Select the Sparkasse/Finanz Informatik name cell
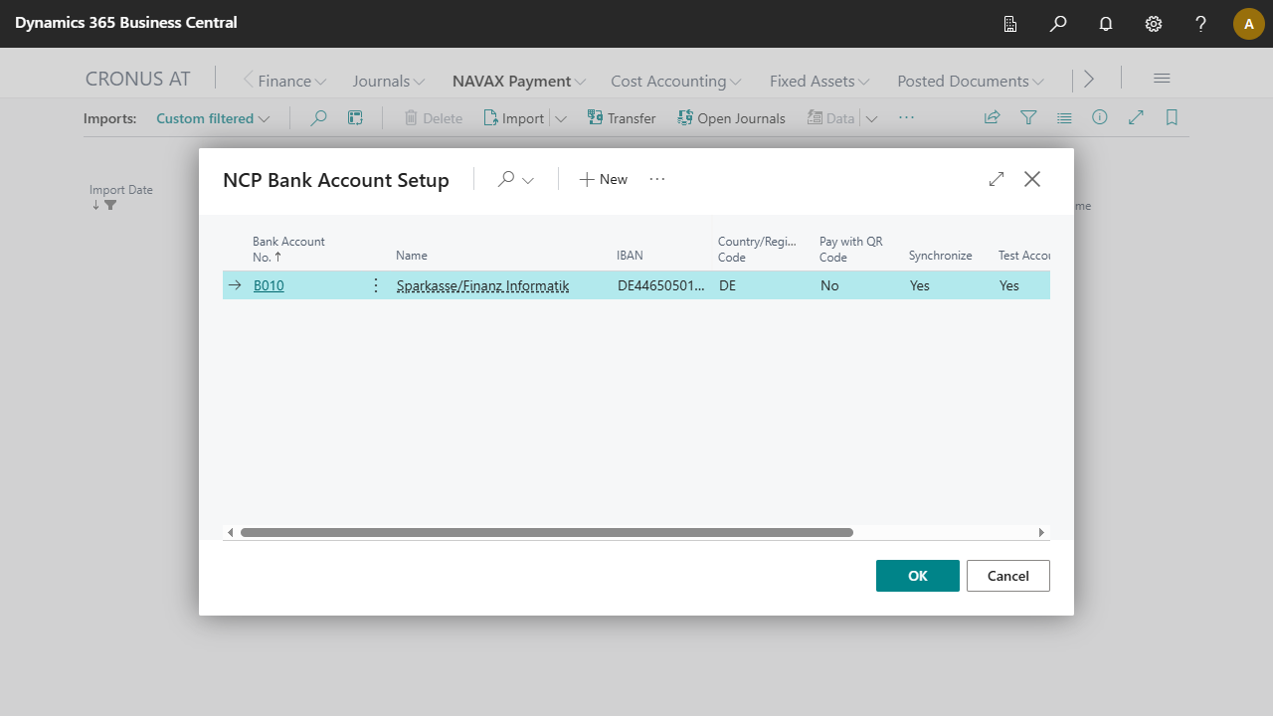 (x=482, y=285)
